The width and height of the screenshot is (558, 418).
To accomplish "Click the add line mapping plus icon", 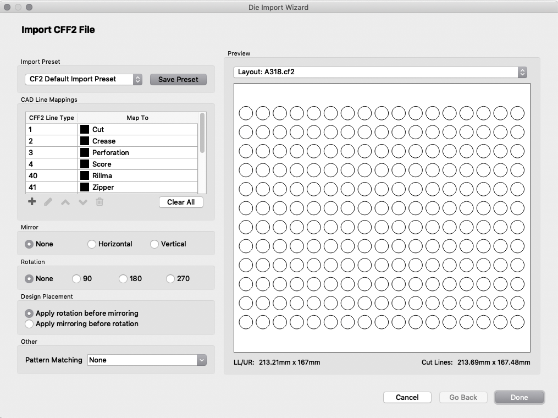I will pos(32,202).
